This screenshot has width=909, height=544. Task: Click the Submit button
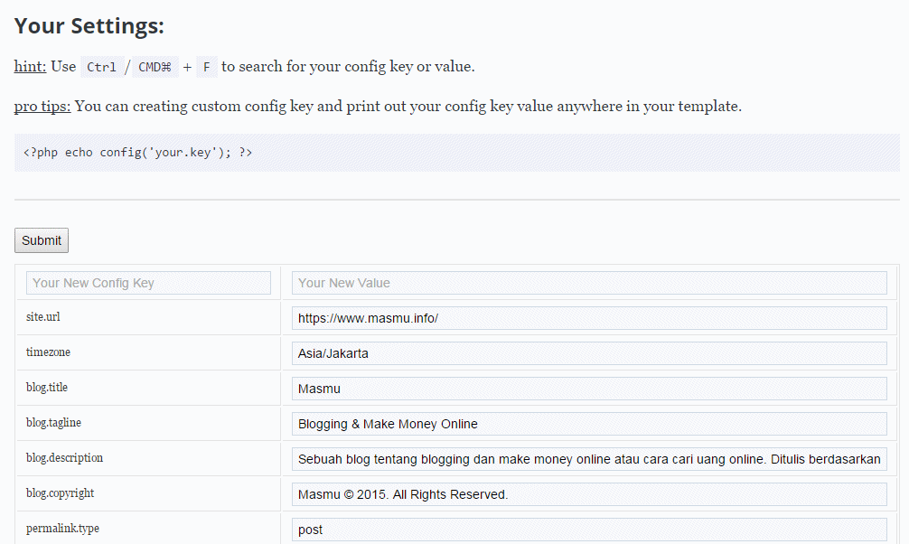tap(42, 240)
